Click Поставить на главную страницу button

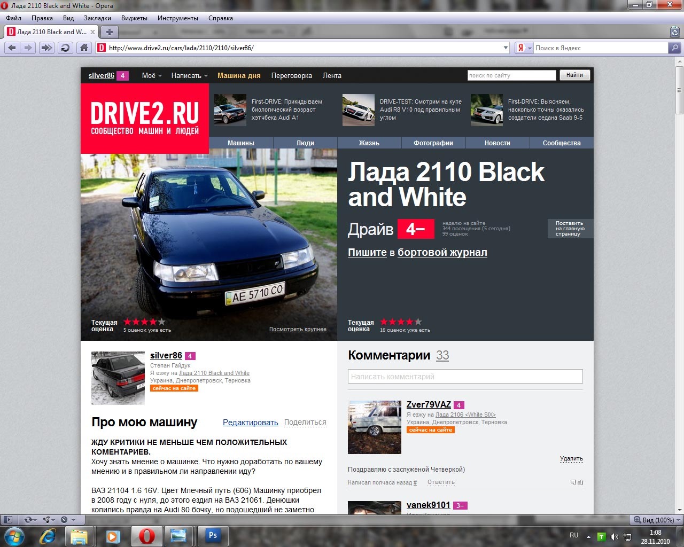(x=570, y=229)
